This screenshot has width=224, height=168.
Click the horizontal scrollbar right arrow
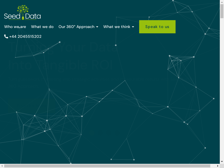pyautogui.click(x=218, y=166)
